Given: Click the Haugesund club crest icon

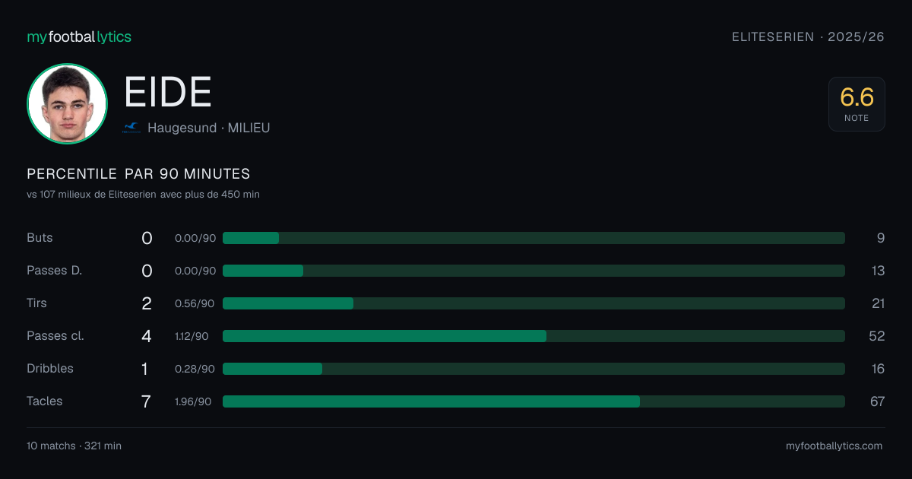Looking at the screenshot, I should point(131,128).
